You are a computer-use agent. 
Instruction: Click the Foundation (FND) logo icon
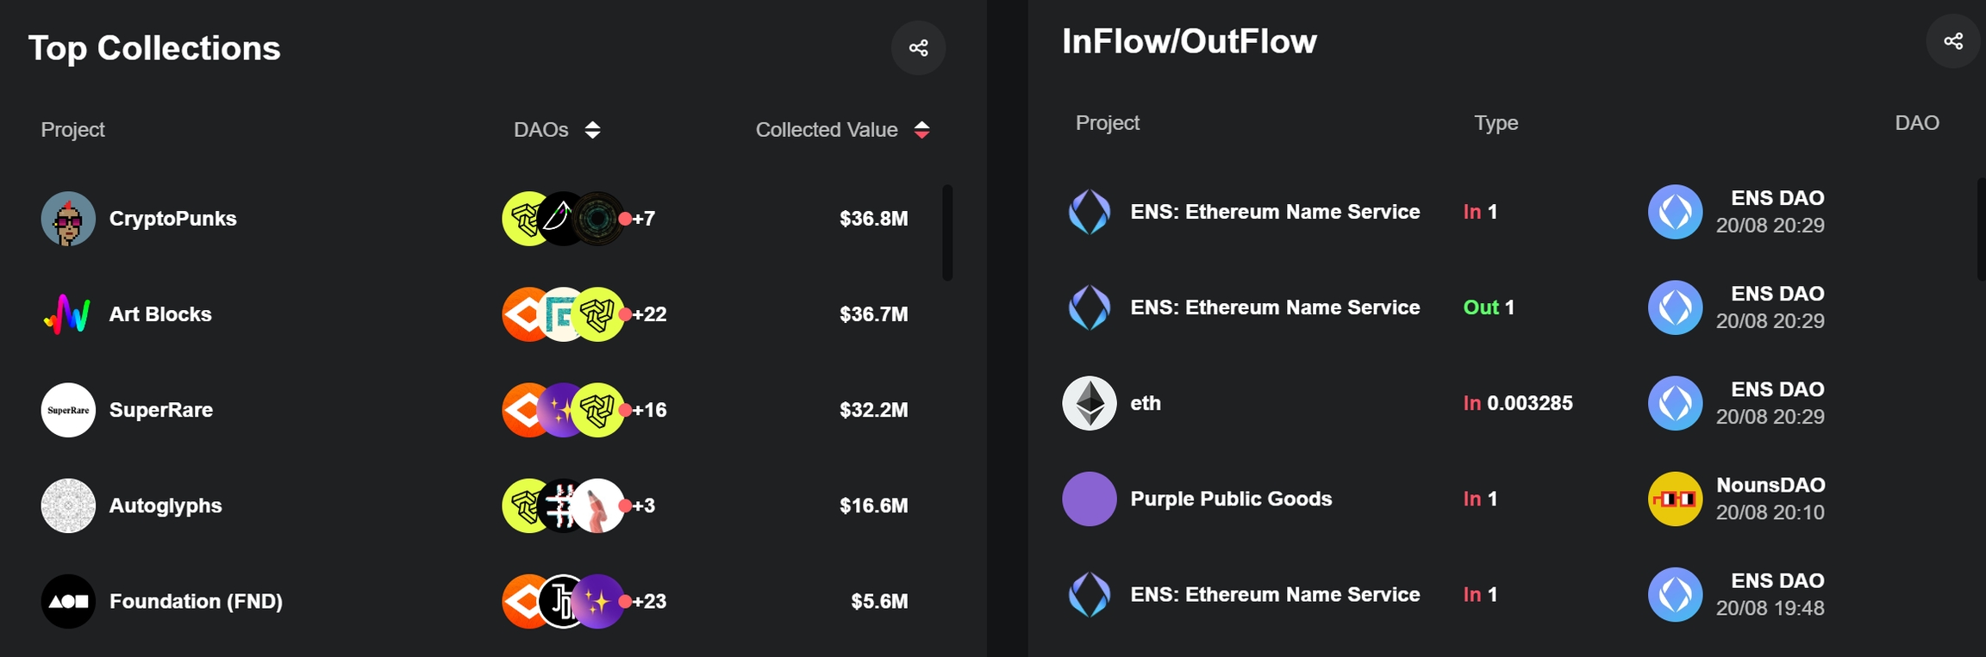pyautogui.click(x=68, y=601)
